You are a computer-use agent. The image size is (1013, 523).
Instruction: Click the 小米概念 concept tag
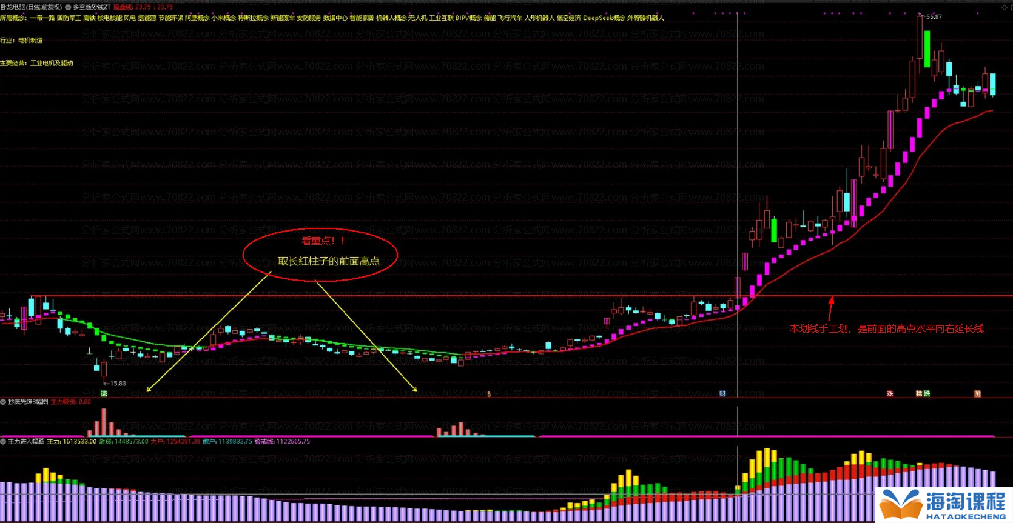tap(223, 18)
